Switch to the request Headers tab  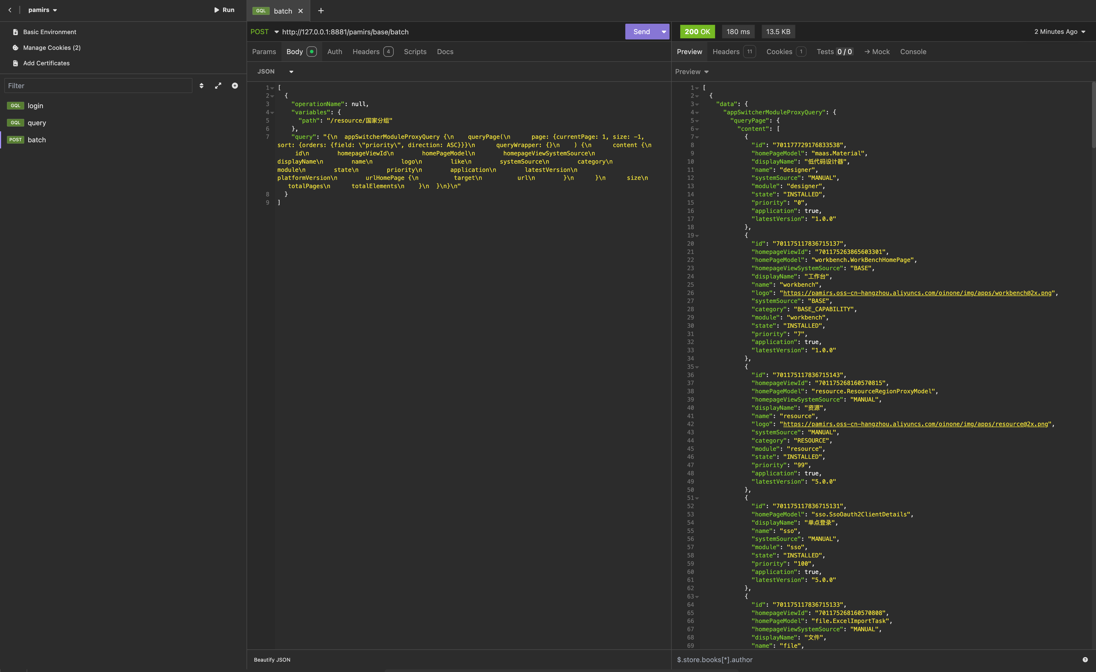coord(366,52)
